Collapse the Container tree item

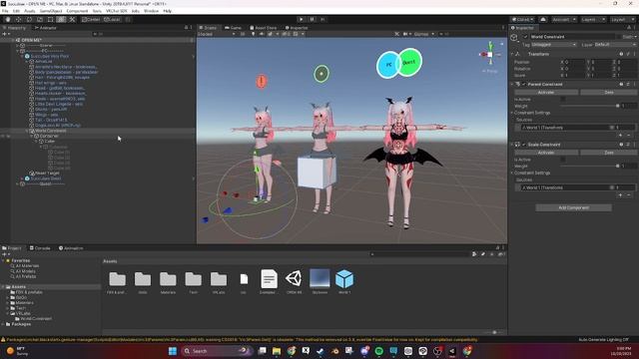click(32, 136)
